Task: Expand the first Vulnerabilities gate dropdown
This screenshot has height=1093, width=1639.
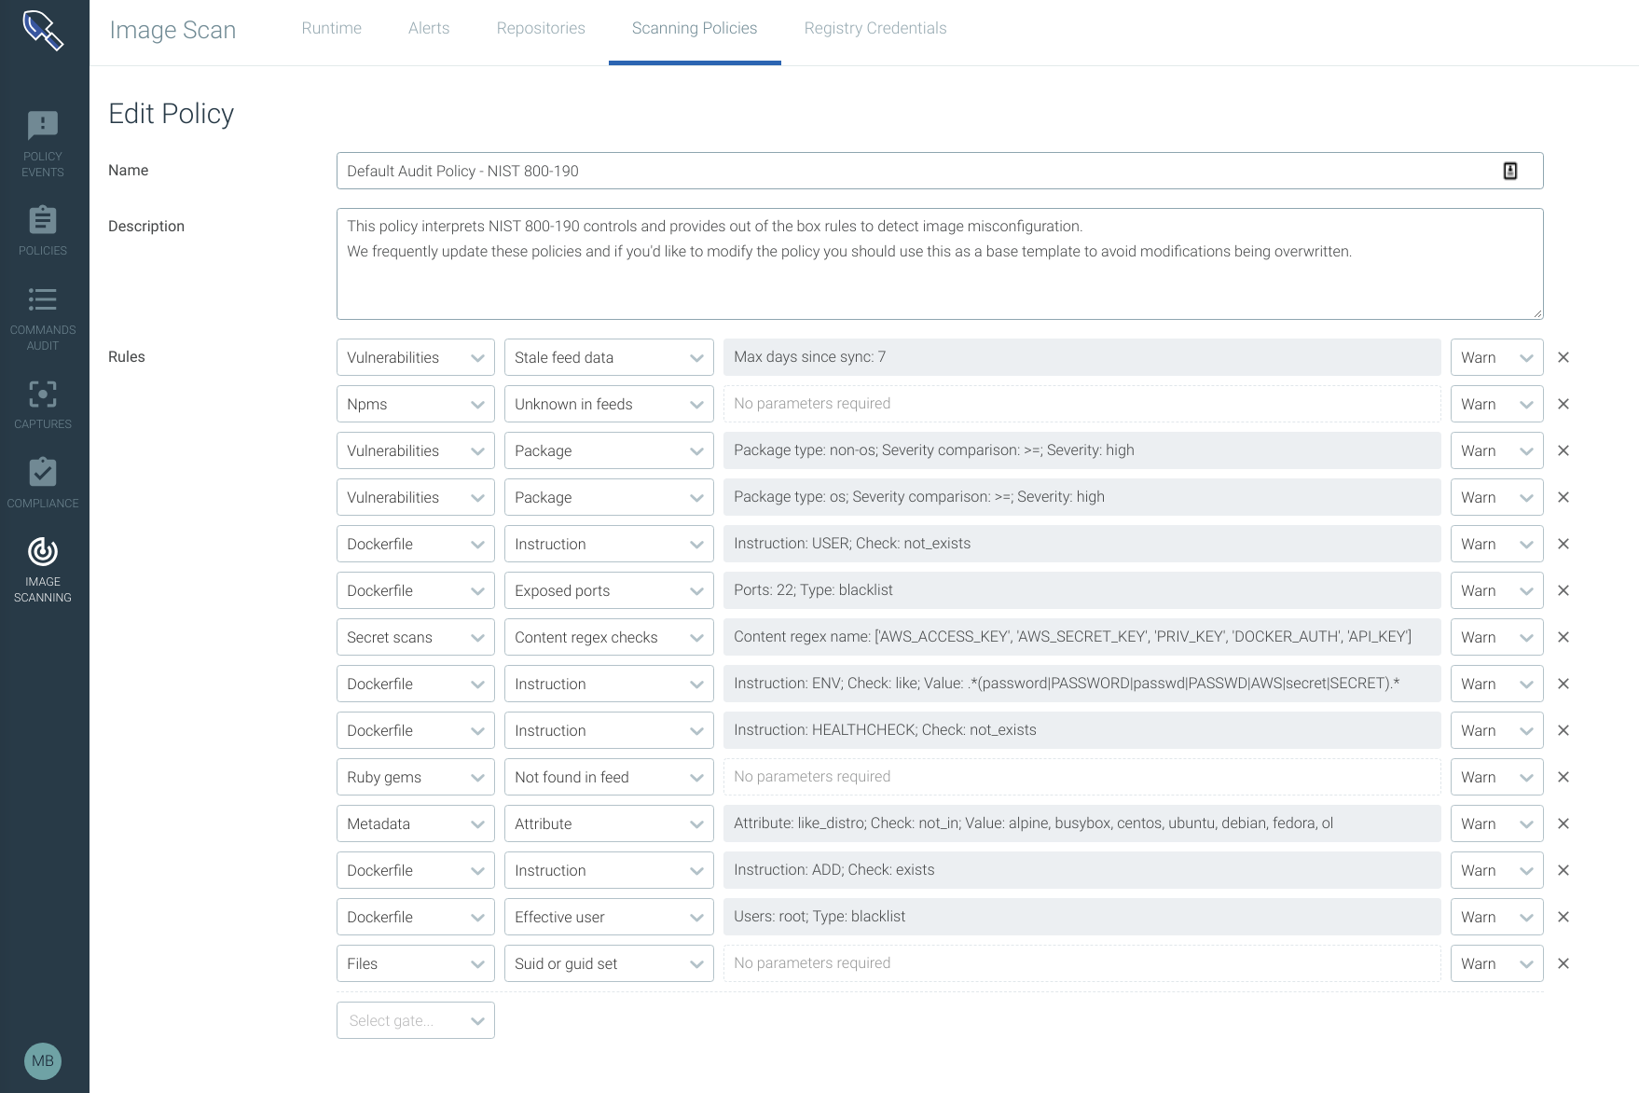Action: [x=415, y=357]
